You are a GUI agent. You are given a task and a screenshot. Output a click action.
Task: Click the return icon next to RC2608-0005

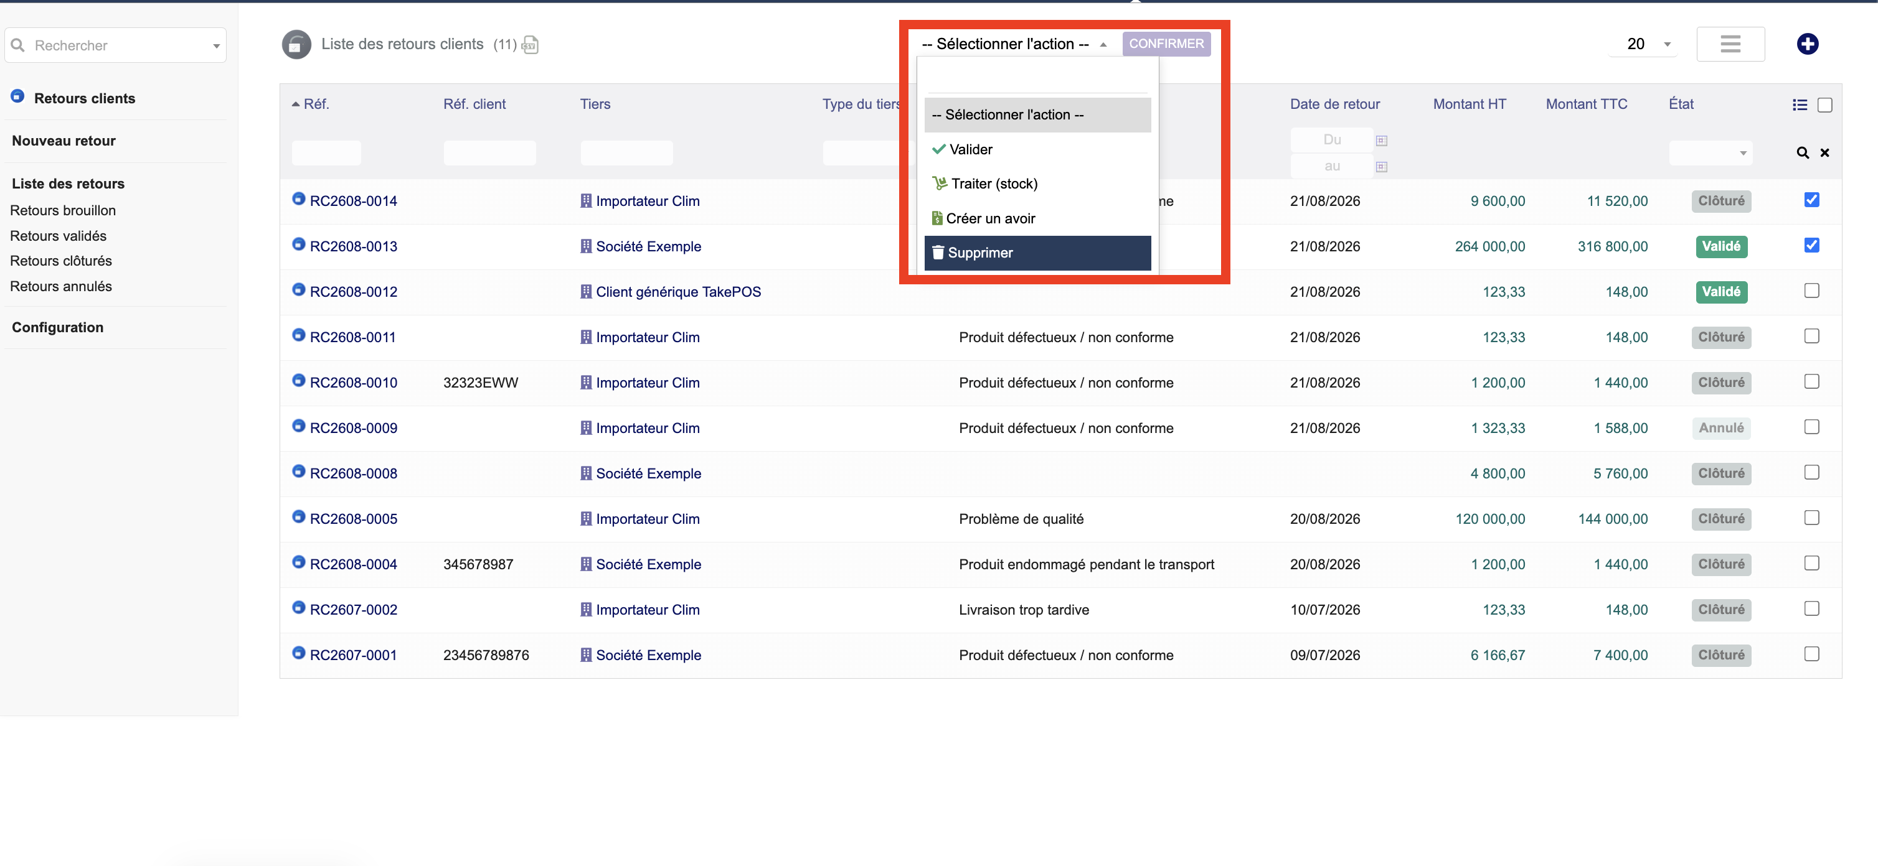298,516
